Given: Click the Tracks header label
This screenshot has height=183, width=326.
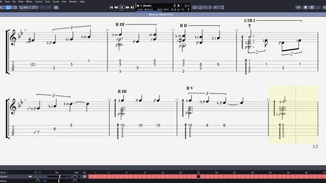Looking at the screenshot, I should click(4, 172).
